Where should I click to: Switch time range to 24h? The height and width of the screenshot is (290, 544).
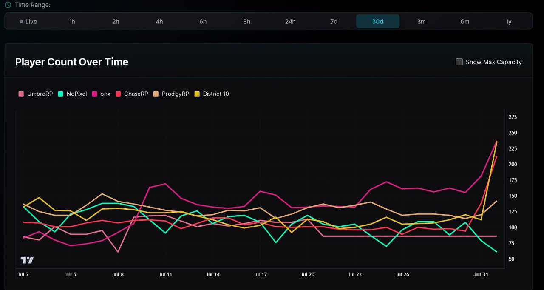[290, 21]
